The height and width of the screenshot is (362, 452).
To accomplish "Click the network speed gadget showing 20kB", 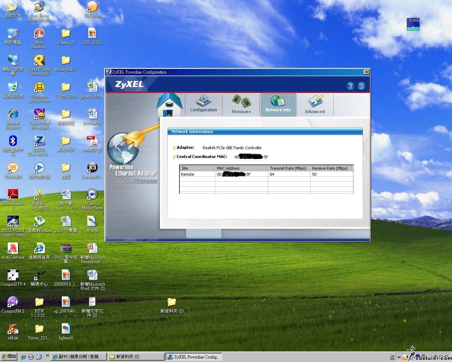I will 413,24.
